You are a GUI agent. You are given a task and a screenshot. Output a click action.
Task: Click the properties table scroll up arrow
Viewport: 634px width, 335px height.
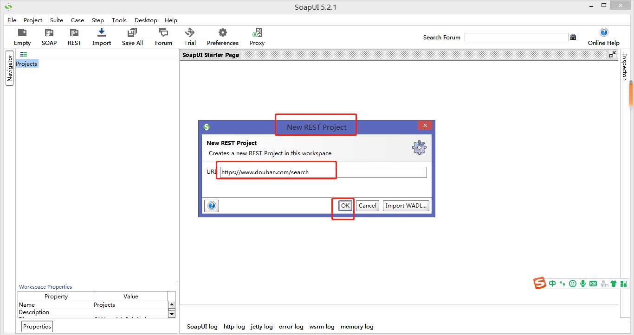(172, 305)
